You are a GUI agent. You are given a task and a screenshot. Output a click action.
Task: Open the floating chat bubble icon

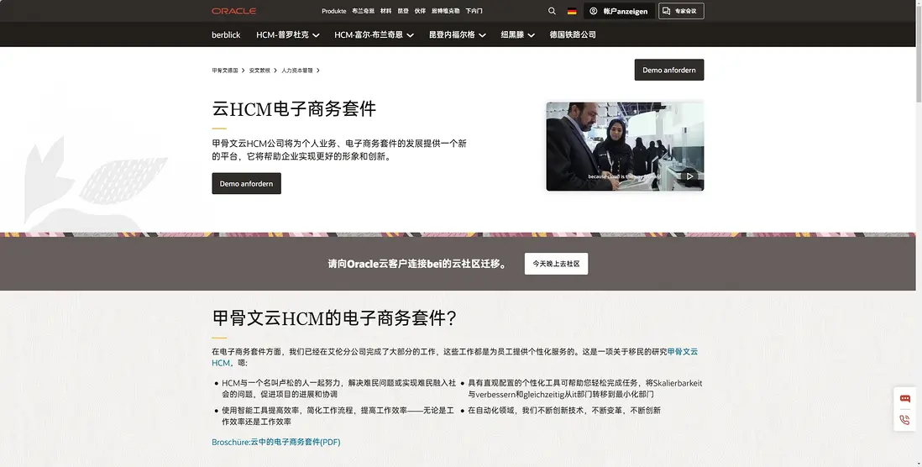[x=905, y=398]
